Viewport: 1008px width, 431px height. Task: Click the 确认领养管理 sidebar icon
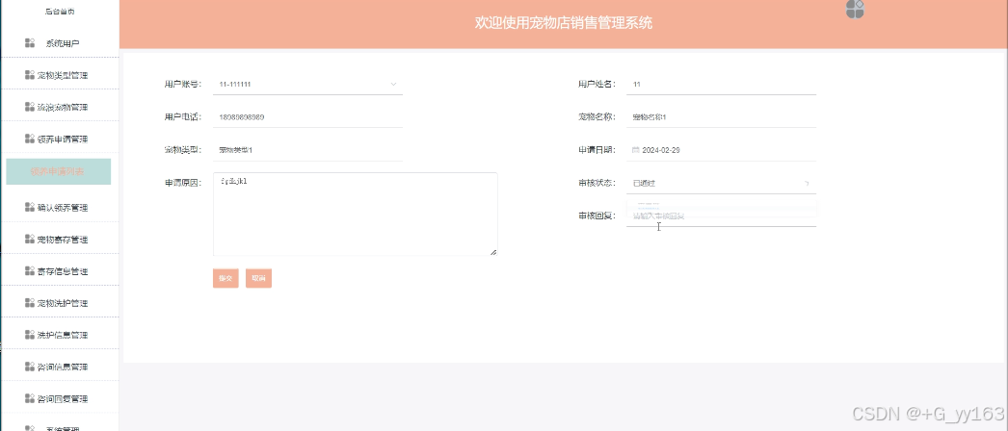[x=30, y=207]
